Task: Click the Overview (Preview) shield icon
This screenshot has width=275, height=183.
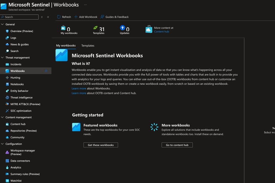Action: 7,31
